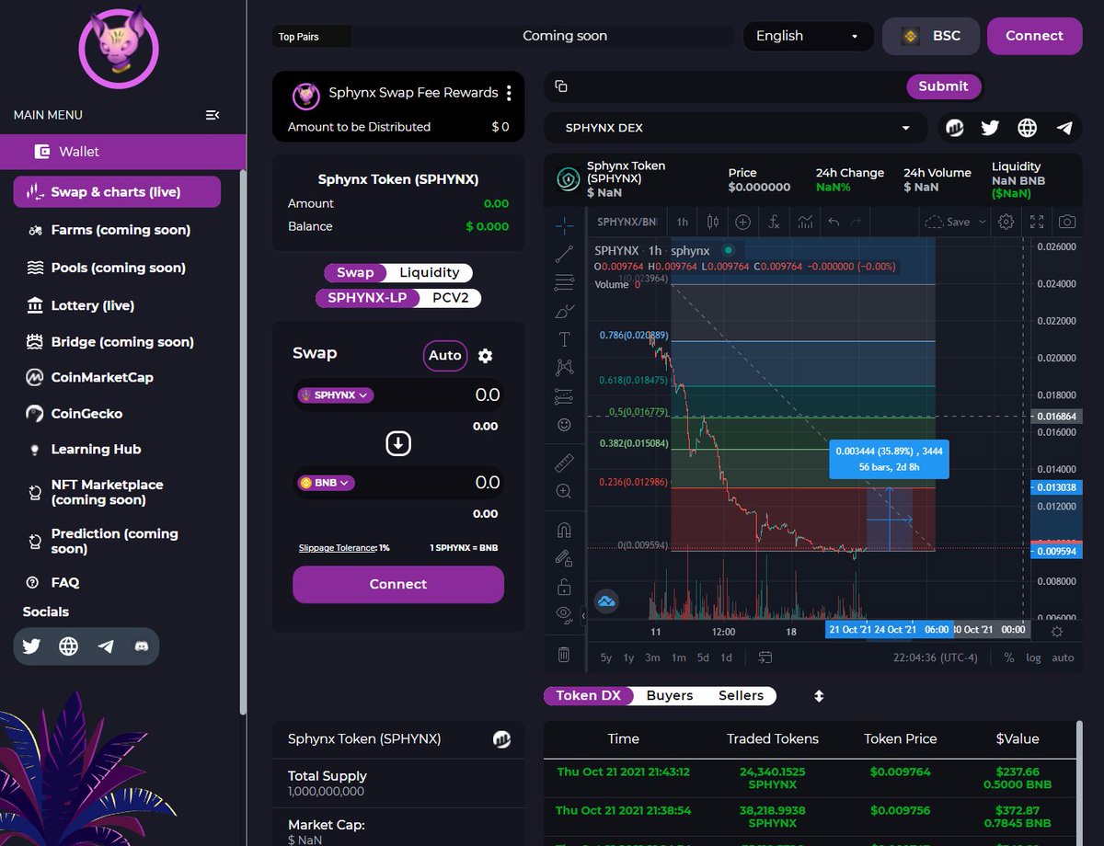Screen dimensions: 1104x846
Task: Click Connect button in Swap panel
Action: coord(398,584)
